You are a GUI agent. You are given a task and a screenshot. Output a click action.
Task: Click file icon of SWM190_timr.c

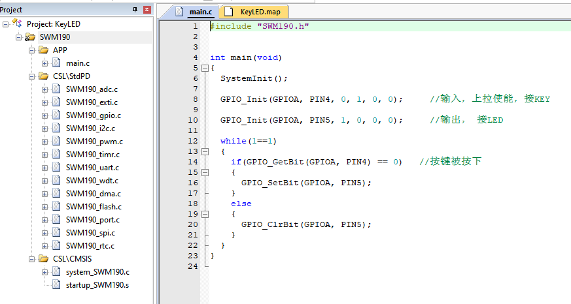[x=56, y=154]
